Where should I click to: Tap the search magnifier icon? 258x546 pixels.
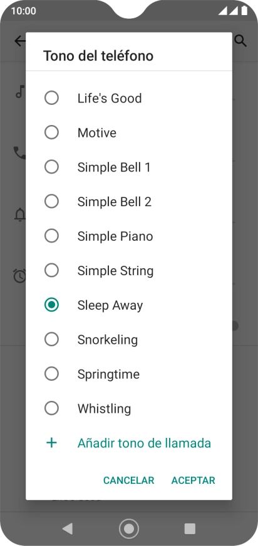240,41
